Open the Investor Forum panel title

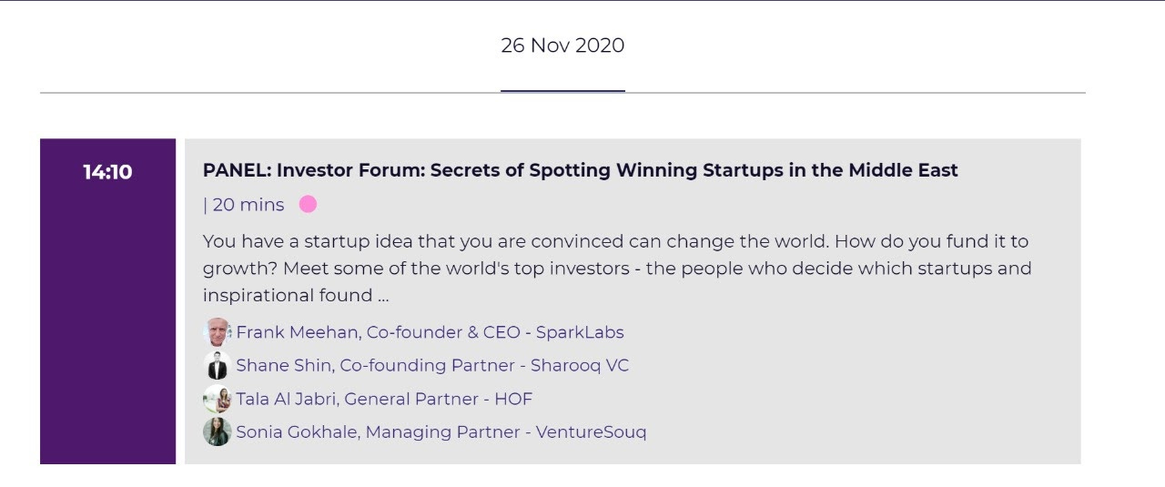(x=580, y=170)
